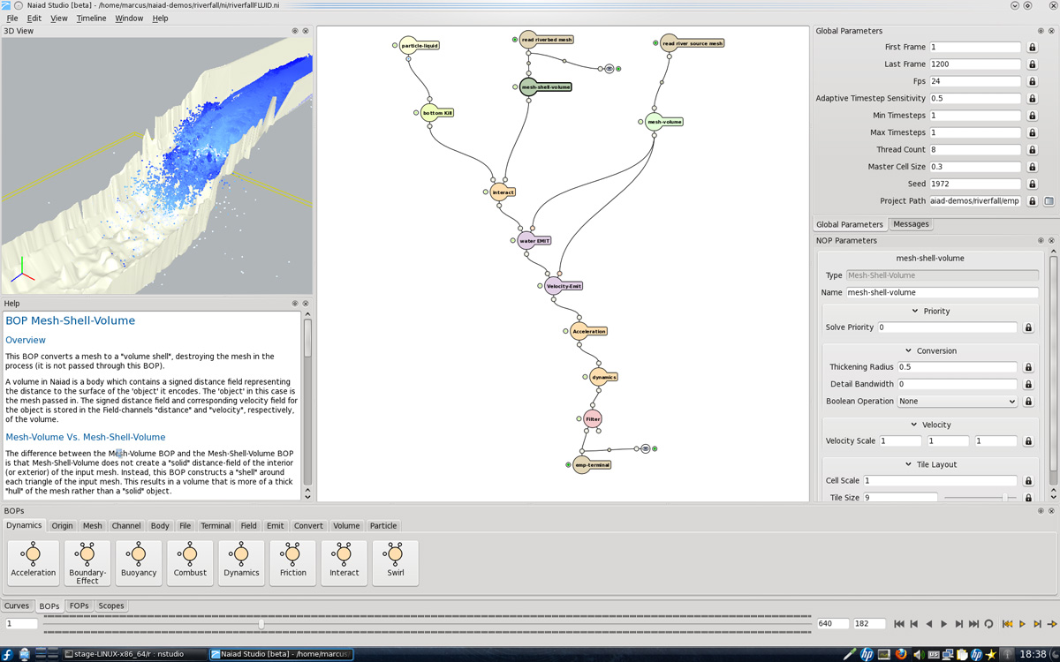Switch to the Messages tab
Viewport: 1060px width, 662px height.
tap(911, 224)
